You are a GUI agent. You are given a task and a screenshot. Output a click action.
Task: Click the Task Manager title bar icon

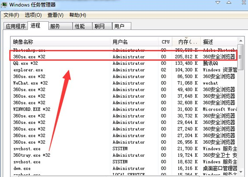4,5
